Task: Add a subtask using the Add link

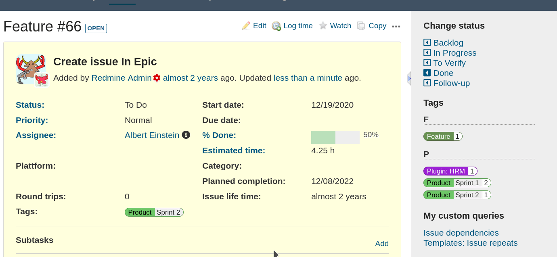Action: [x=382, y=244]
